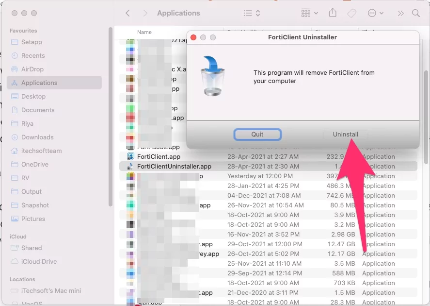Click the file list vertical scrollbar
The image size is (430, 306).
(426, 117)
